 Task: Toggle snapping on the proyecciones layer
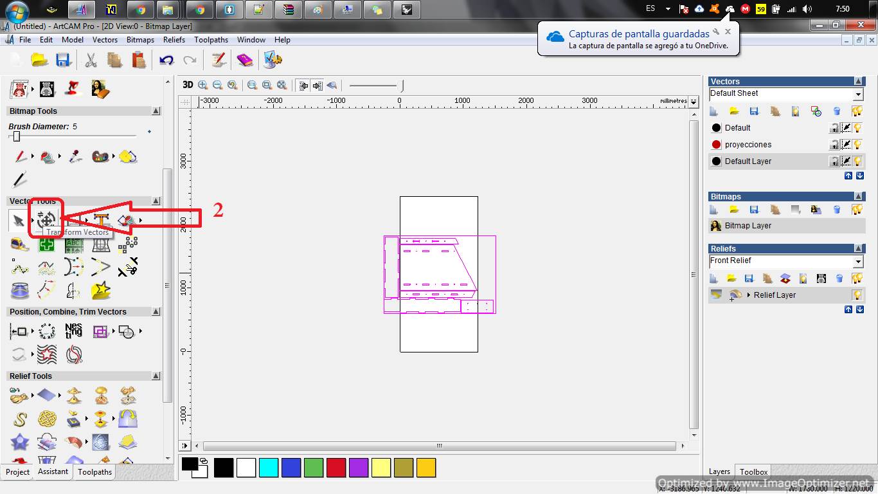[x=847, y=145]
